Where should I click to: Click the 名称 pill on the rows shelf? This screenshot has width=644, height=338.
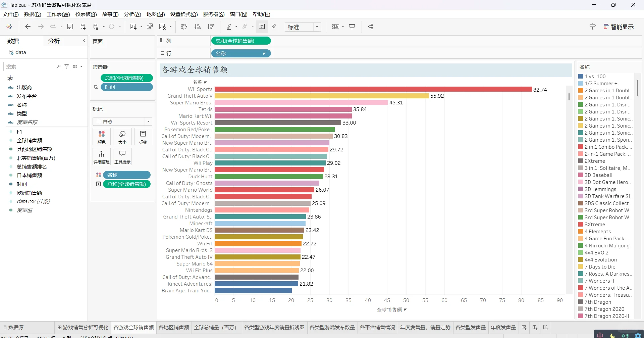click(x=241, y=53)
